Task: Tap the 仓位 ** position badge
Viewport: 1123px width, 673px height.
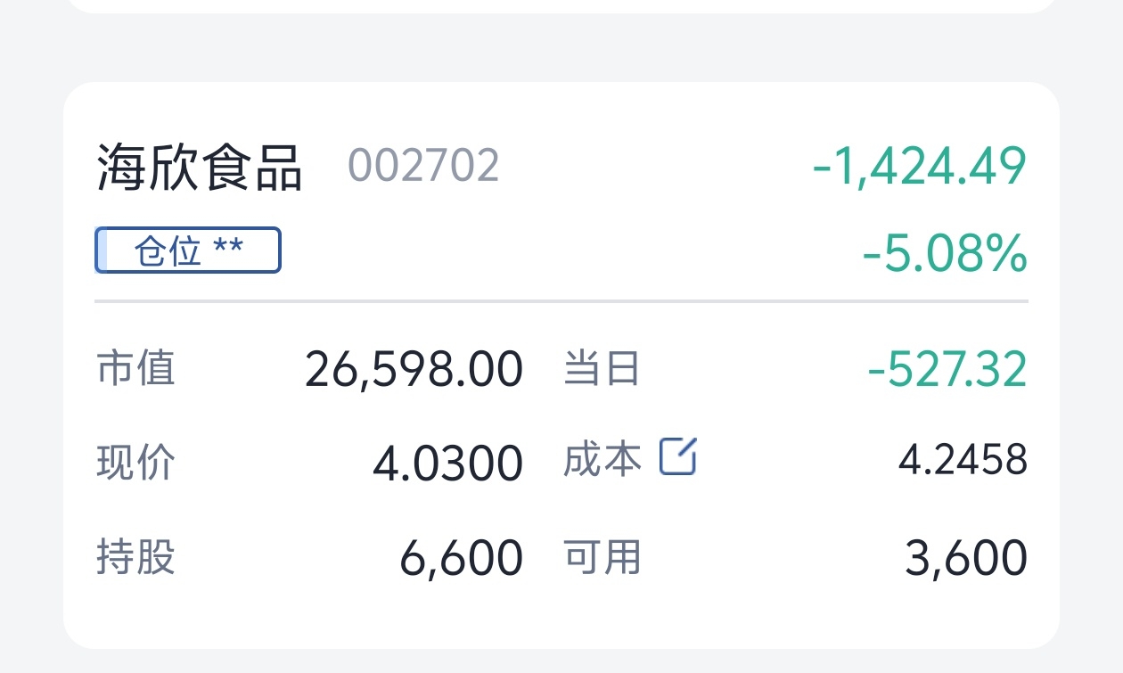Action: point(187,250)
